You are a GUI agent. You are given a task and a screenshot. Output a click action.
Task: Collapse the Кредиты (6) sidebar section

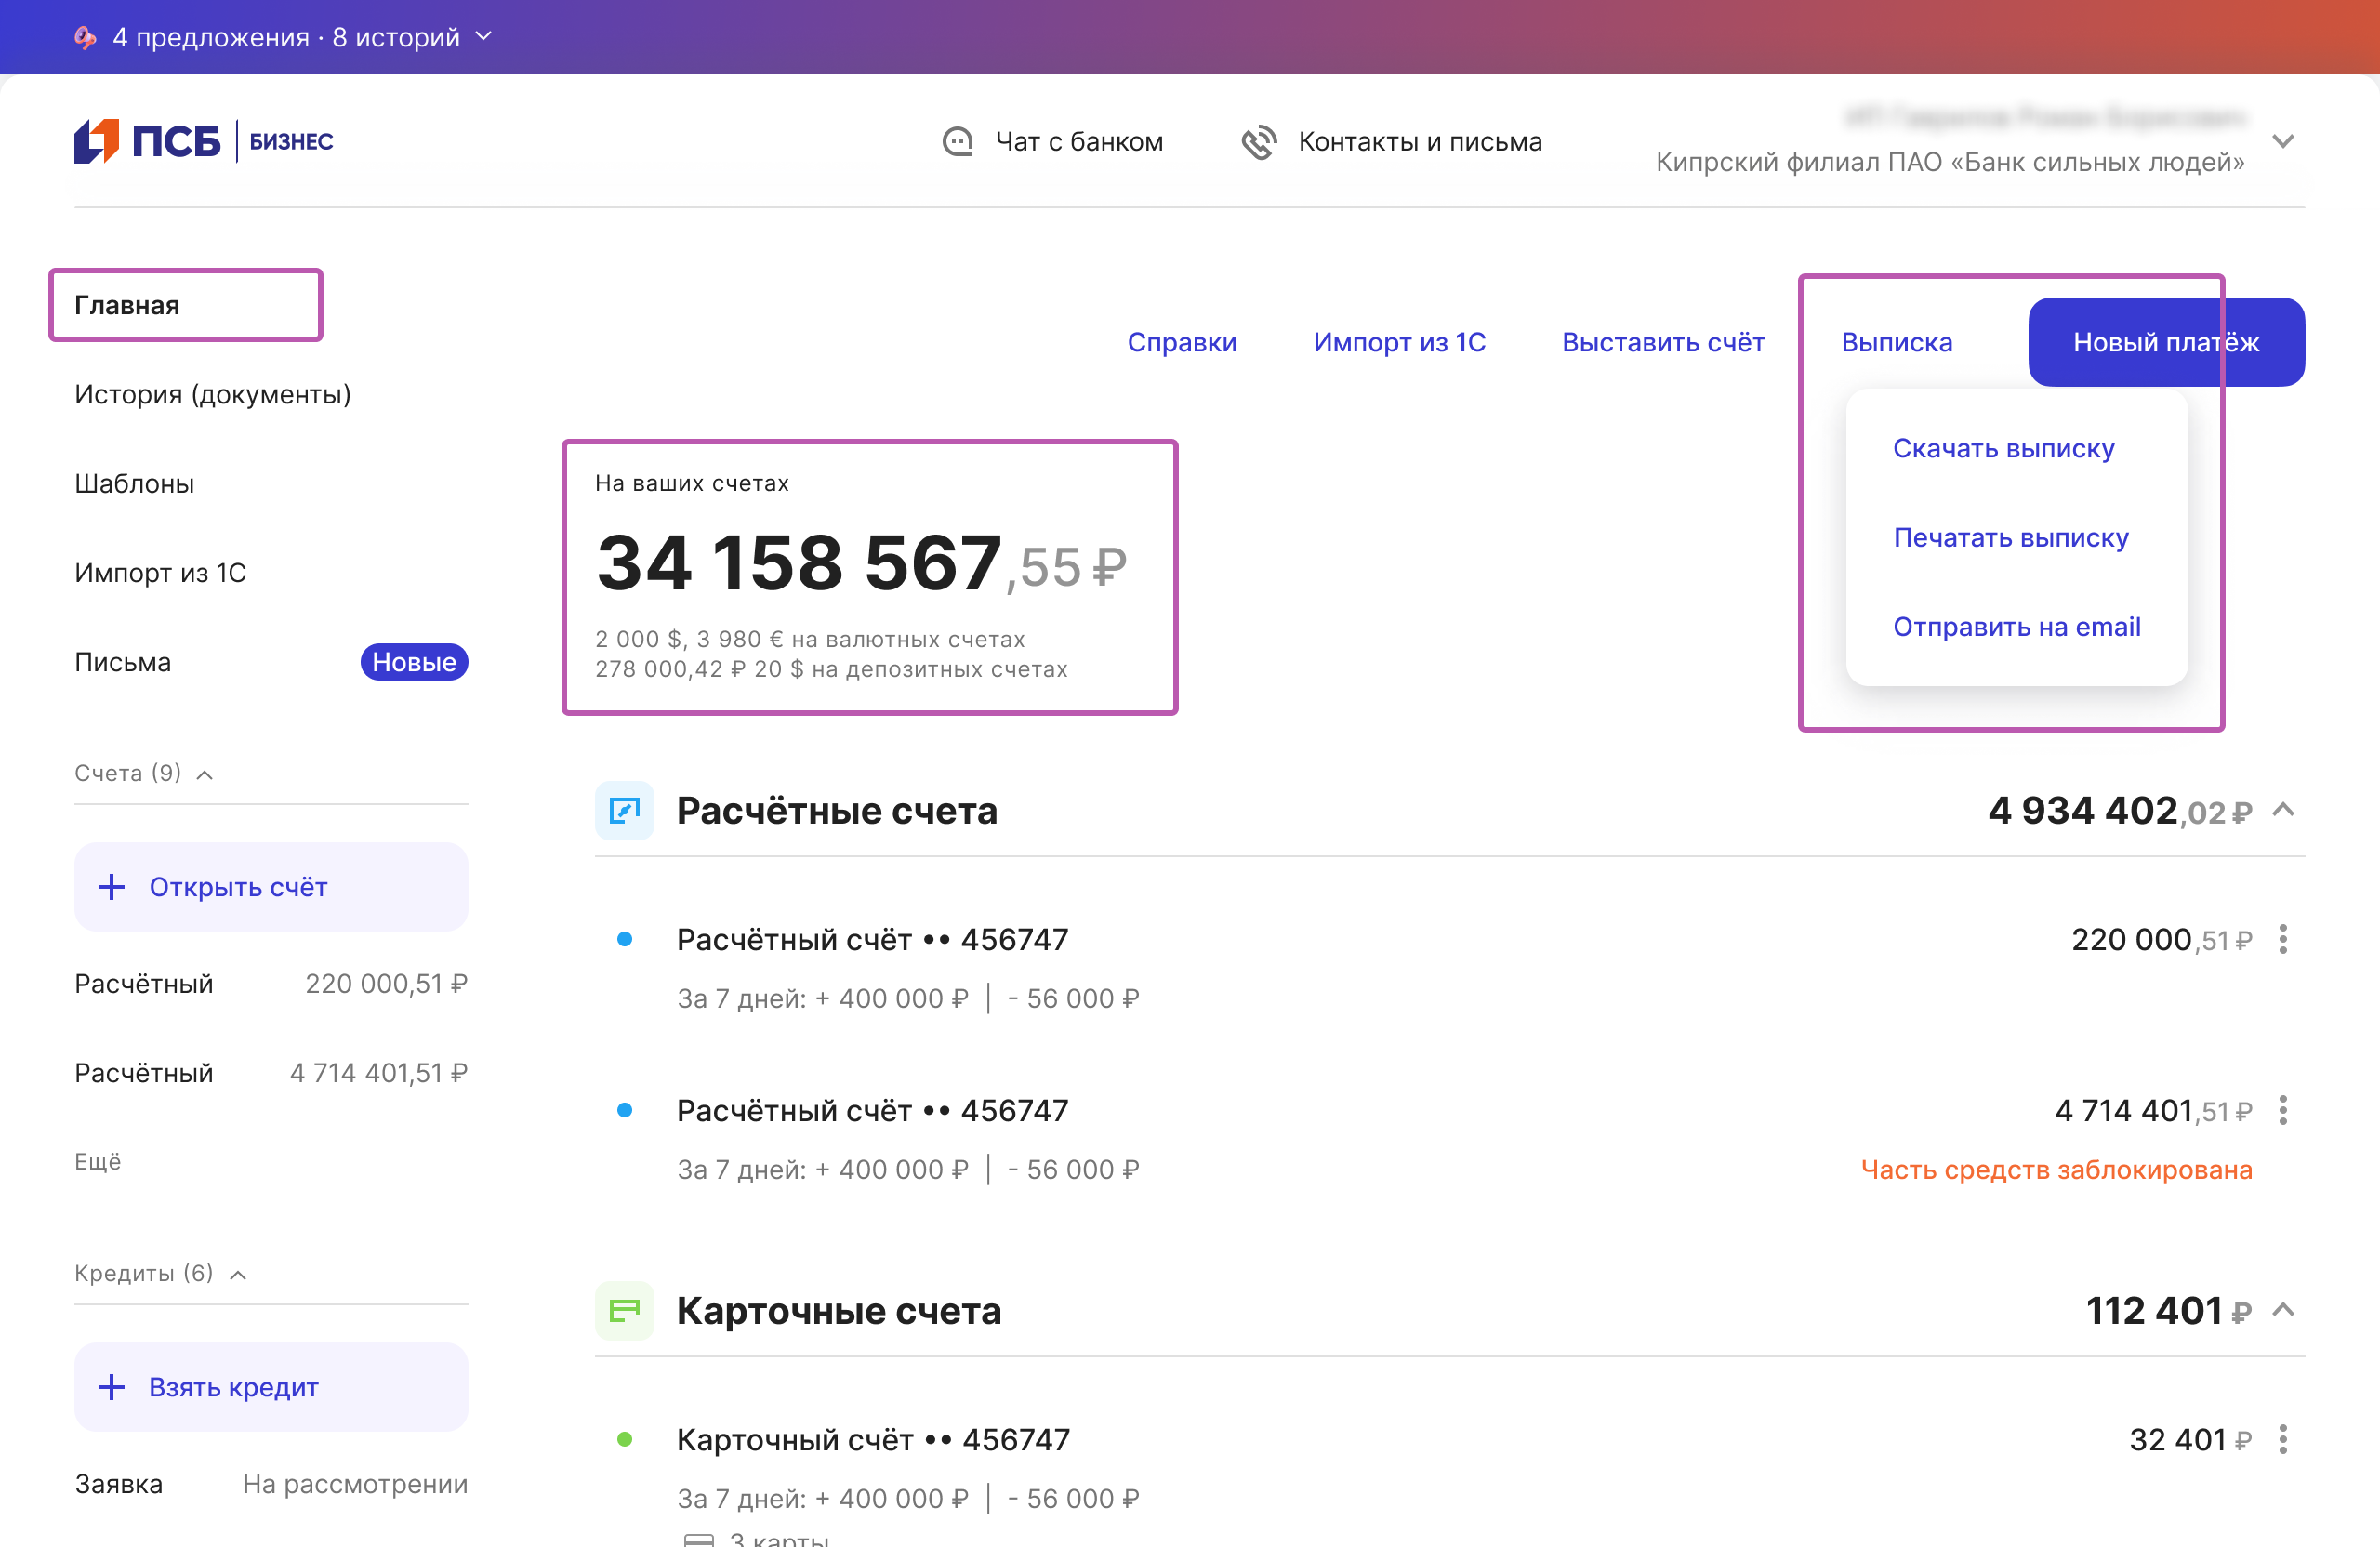click(238, 1274)
